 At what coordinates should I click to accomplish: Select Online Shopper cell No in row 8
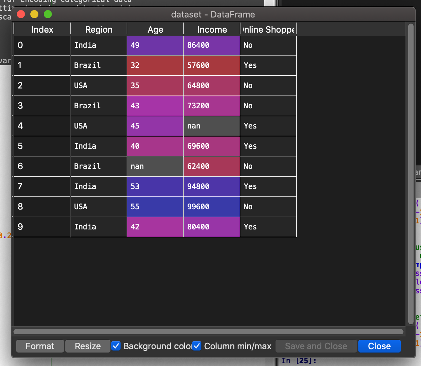pos(268,207)
